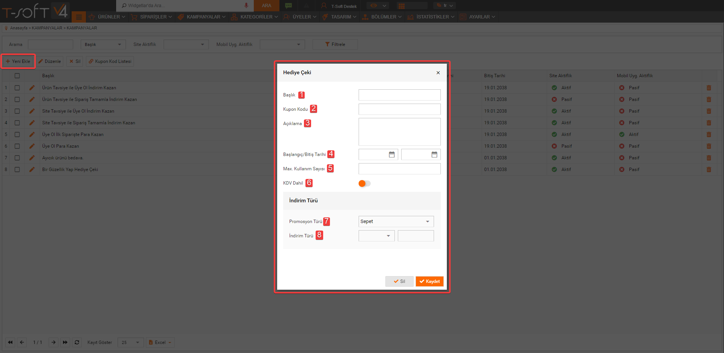
Task: Click the Düzenle button
Action: (x=50, y=61)
